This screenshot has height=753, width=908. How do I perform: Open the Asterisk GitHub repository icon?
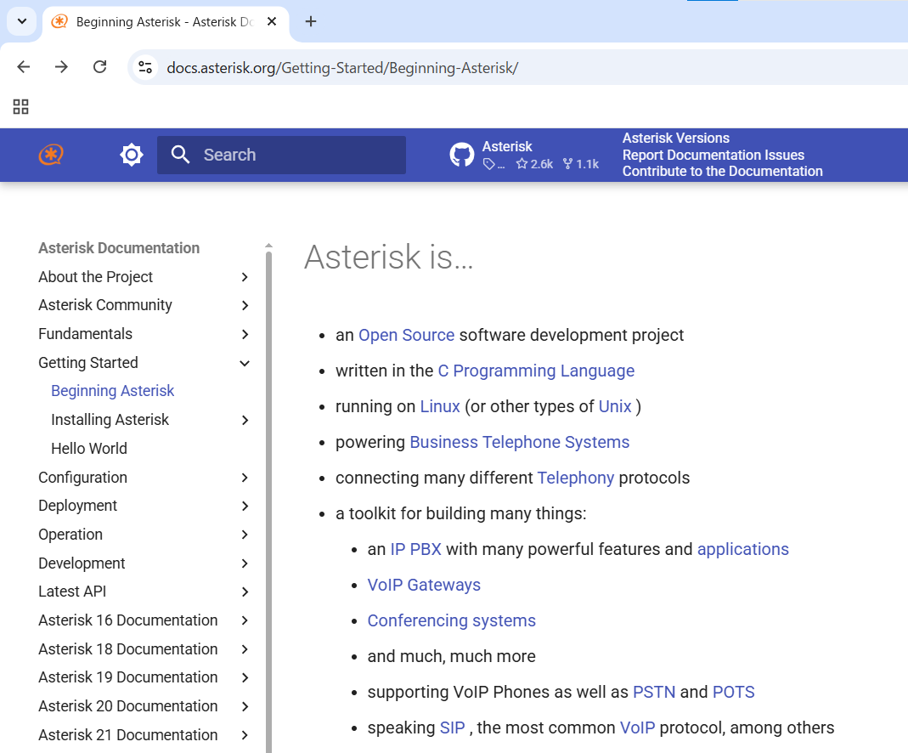(462, 155)
